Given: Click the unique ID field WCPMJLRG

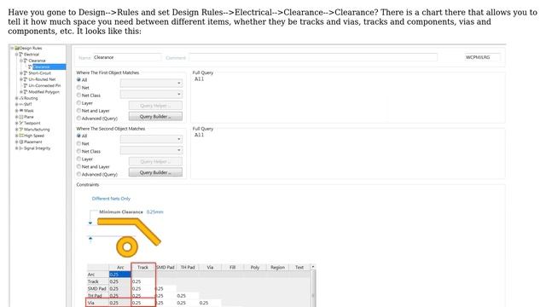Looking at the screenshot, I should click(x=482, y=57).
